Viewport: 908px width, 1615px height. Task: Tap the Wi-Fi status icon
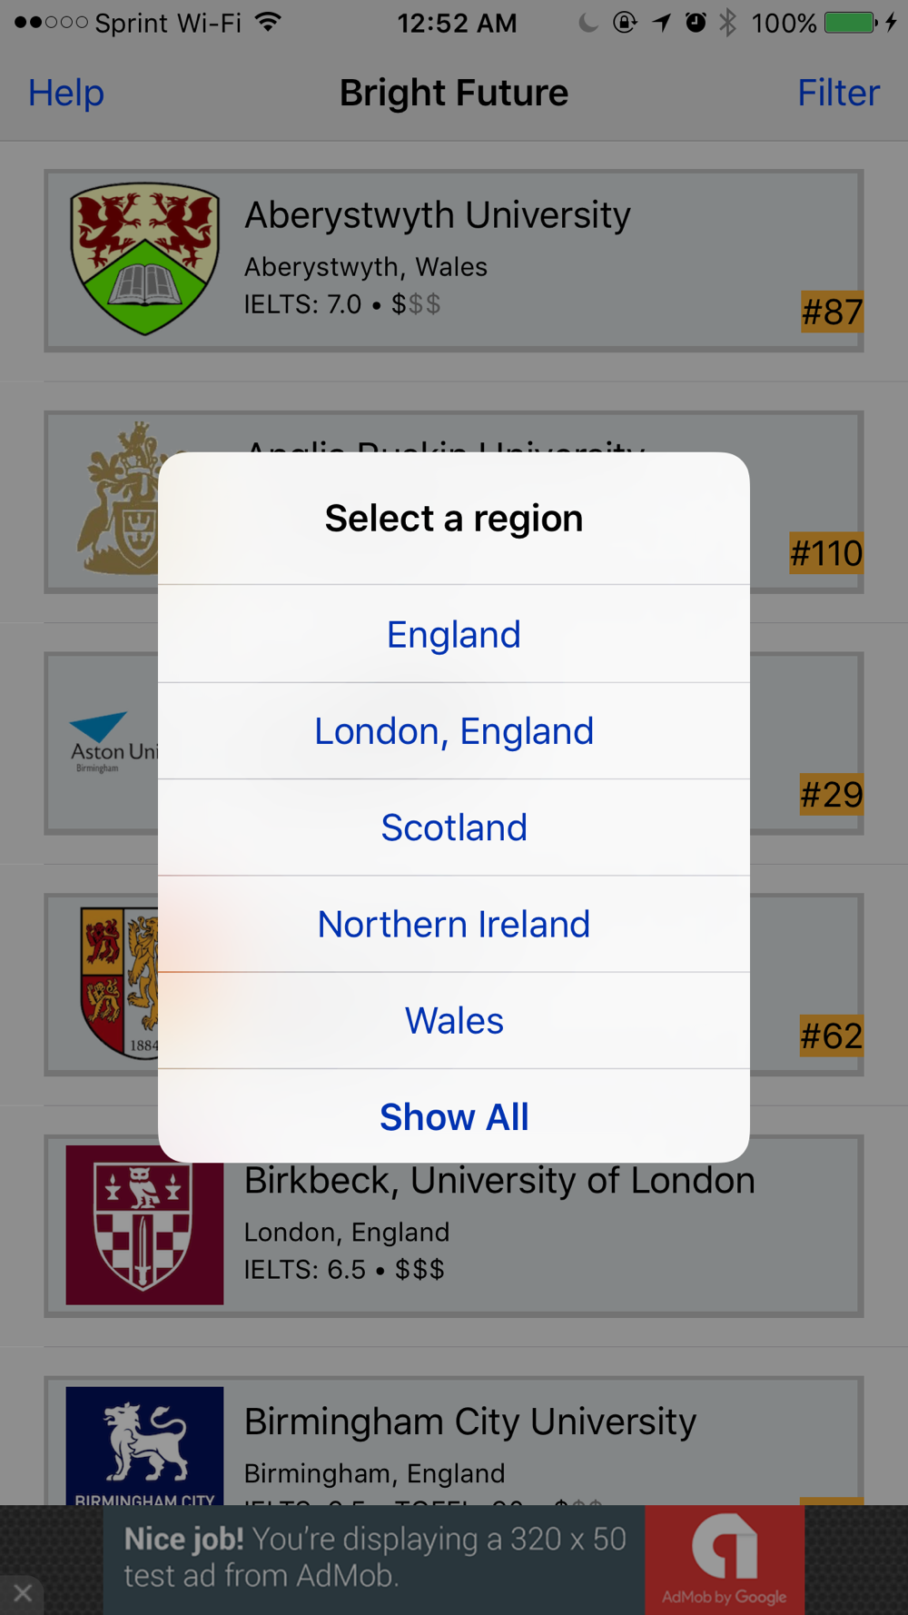(x=267, y=23)
